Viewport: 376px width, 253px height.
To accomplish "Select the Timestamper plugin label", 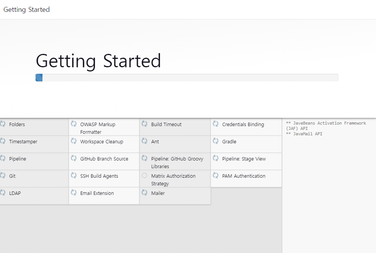I will pyautogui.click(x=23, y=141).
